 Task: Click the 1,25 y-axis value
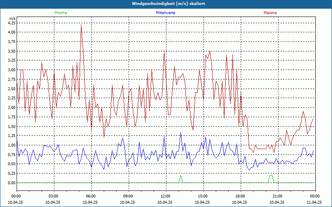[x=12, y=136]
